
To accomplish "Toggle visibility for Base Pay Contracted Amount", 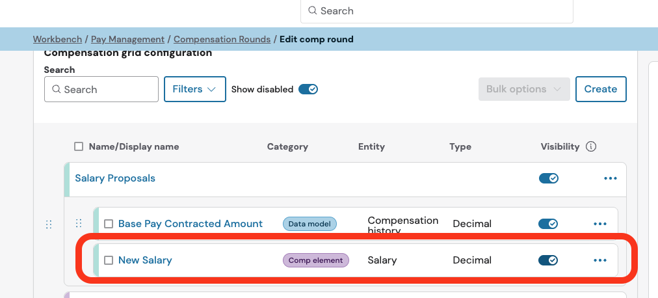I will coord(548,224).
